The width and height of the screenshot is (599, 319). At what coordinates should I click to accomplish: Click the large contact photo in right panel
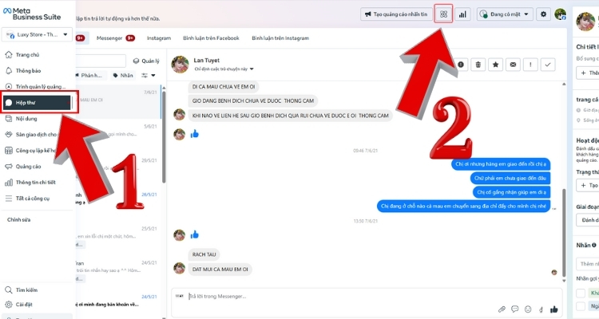(585, 22)
